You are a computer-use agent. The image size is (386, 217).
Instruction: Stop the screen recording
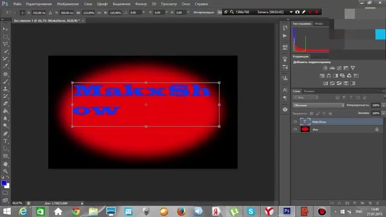tap(316, 12)
